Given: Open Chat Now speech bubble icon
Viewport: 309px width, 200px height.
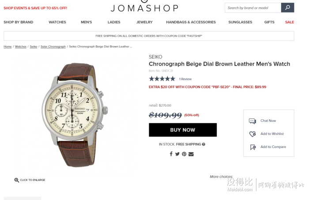Looking at the screenshot, I should [252, 121].
